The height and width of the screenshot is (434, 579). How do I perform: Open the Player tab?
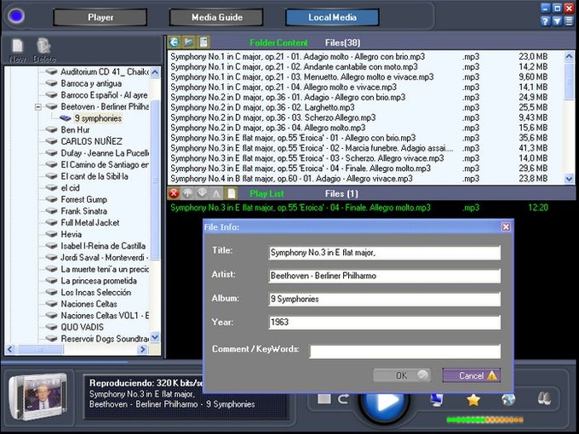coord(100,17)
